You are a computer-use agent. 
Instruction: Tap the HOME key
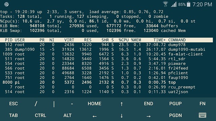tap(94, 104)
